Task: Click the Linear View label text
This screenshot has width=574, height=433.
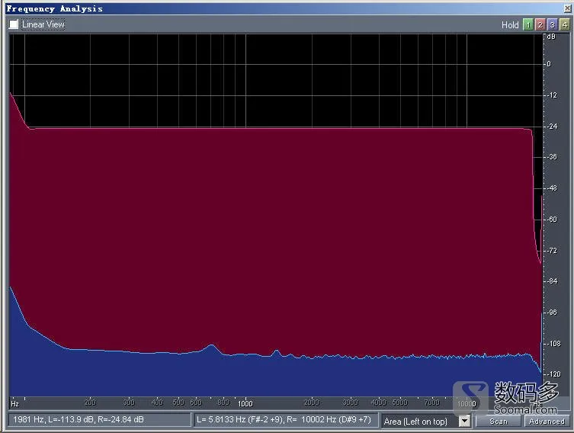Action: pyautogui.click(x=43, y=24)
